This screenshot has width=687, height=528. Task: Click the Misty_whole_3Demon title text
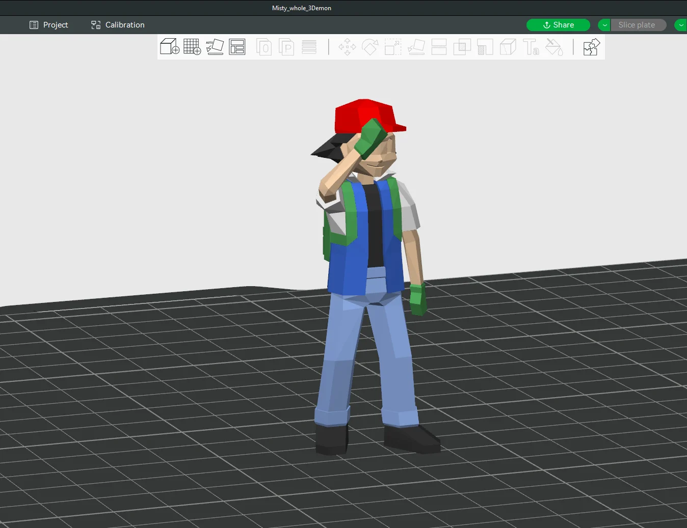302,8
